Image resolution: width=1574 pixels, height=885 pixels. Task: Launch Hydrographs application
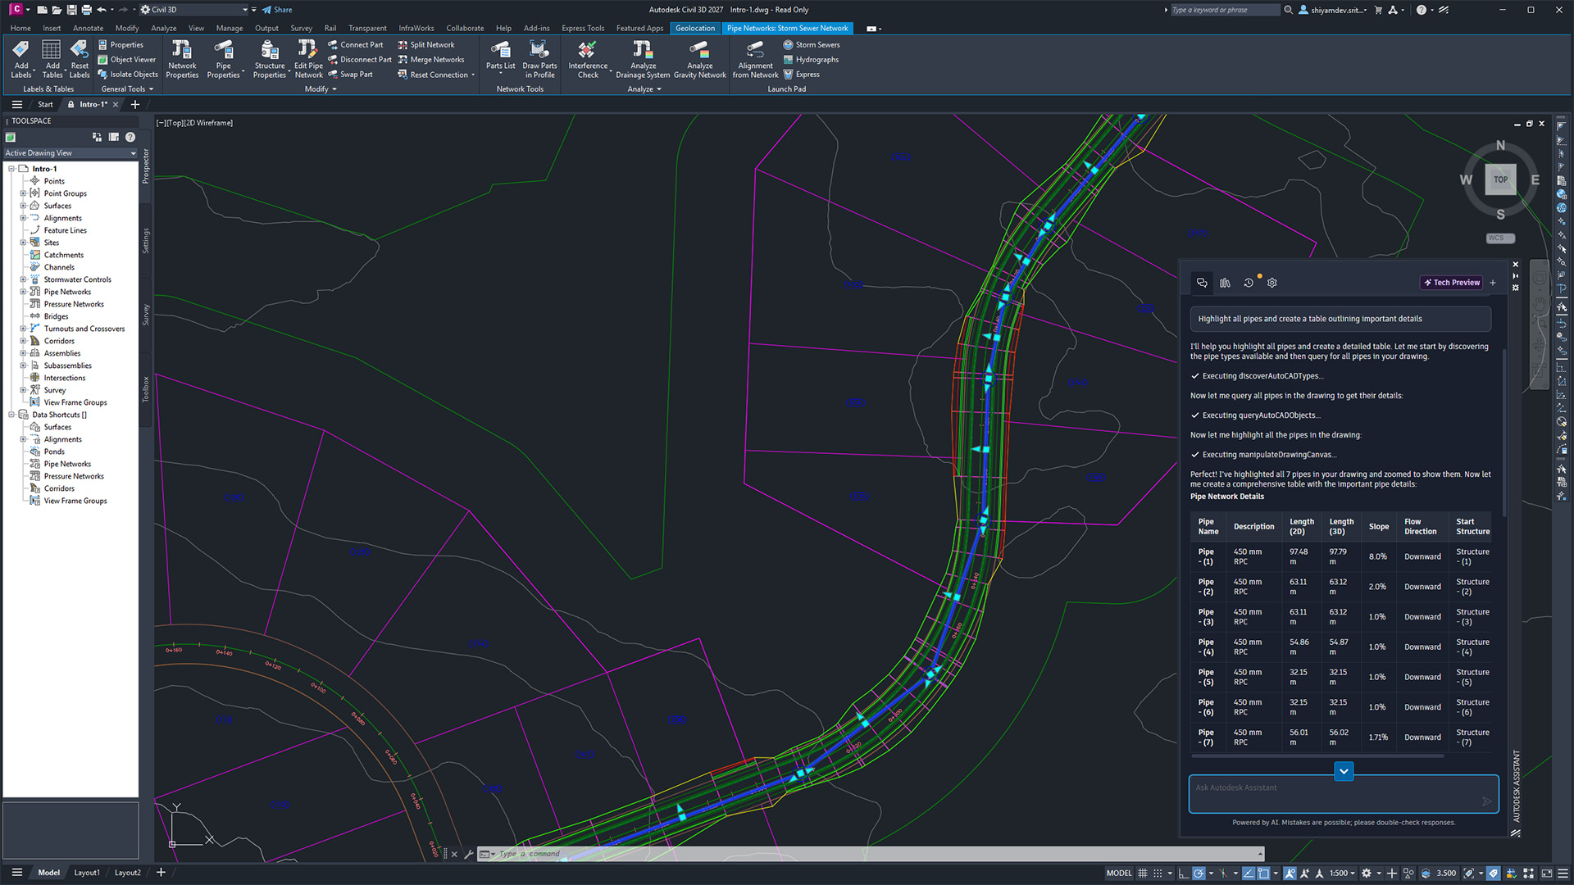point(810,60)
